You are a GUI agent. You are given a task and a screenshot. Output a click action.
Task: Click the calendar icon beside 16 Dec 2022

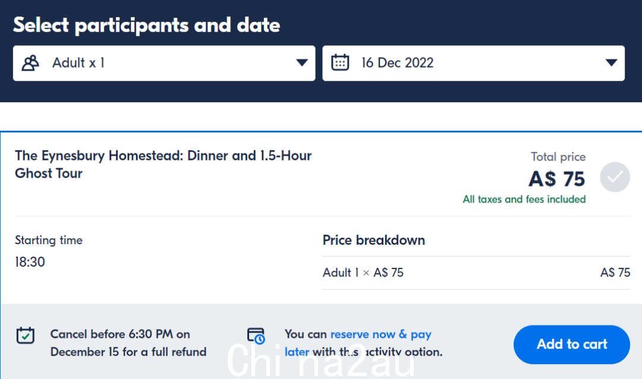tap(340, 62)
